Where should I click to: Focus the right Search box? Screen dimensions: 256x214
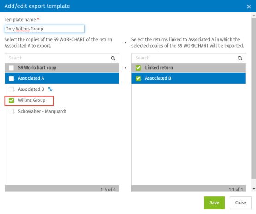tap(185, 58)
